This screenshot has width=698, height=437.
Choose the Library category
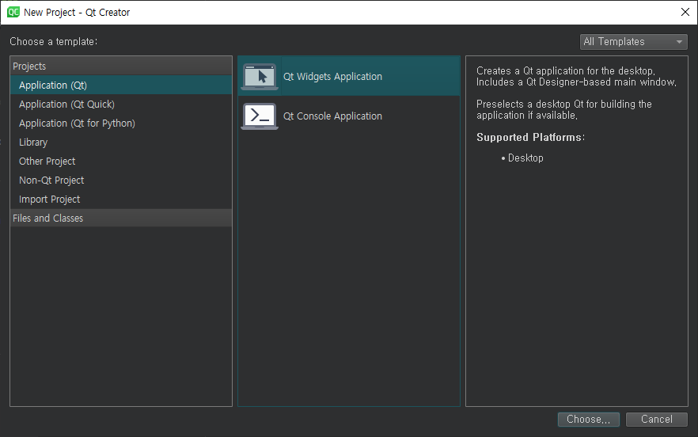[120, 142]
